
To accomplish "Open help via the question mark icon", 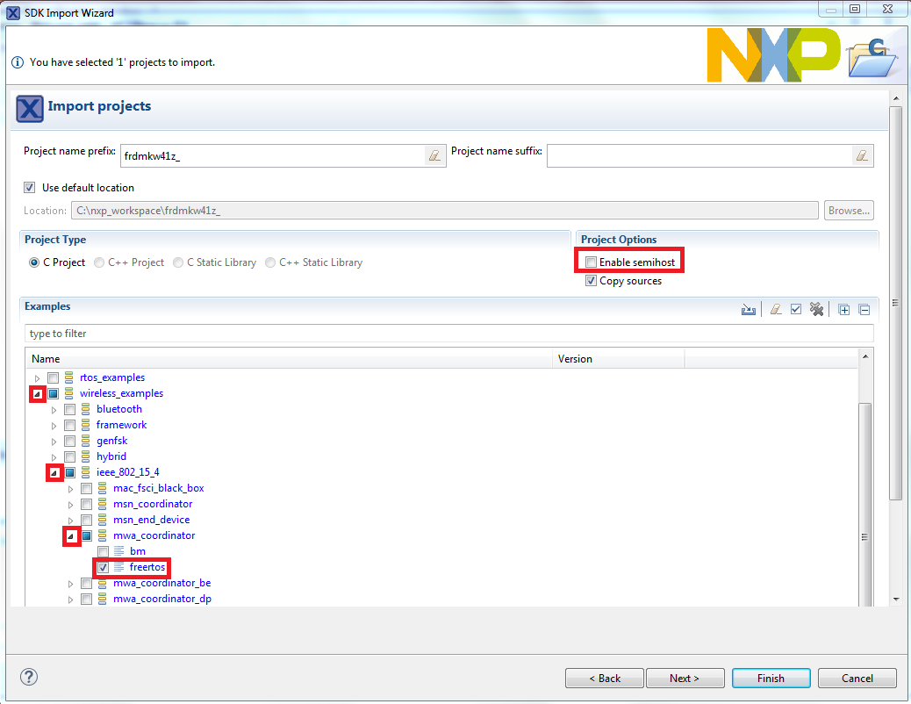I will coord(29,677).
